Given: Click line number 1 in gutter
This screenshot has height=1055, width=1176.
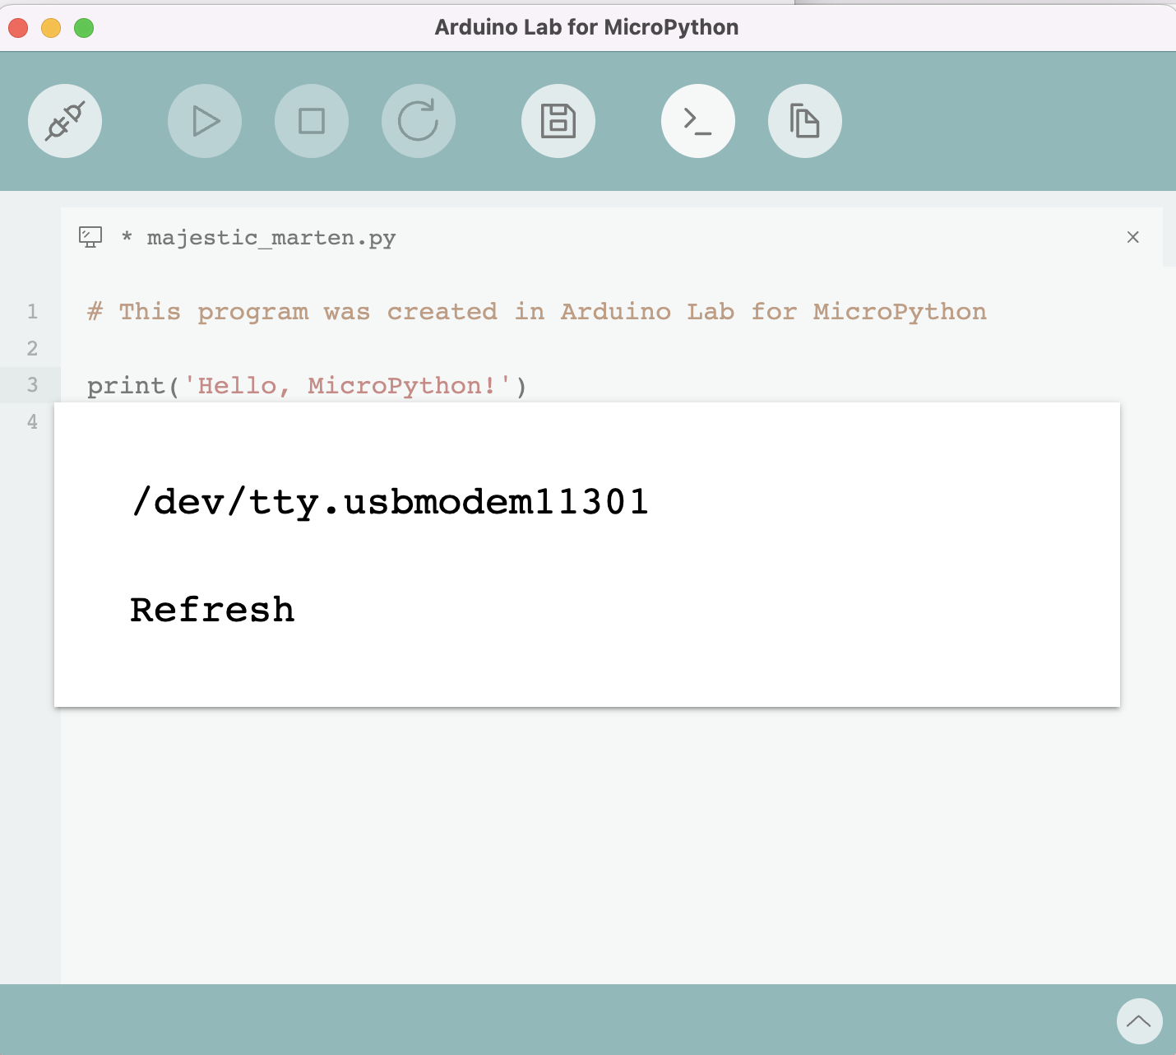Looking at the screenshot, I should 32,312.
